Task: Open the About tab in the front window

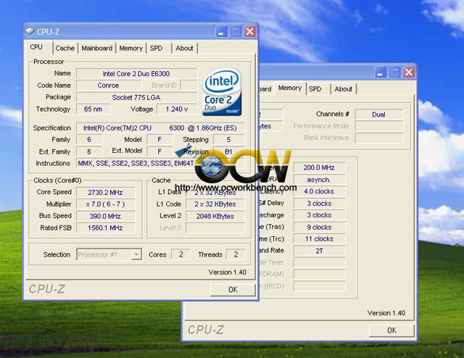Action: point(184,49)
